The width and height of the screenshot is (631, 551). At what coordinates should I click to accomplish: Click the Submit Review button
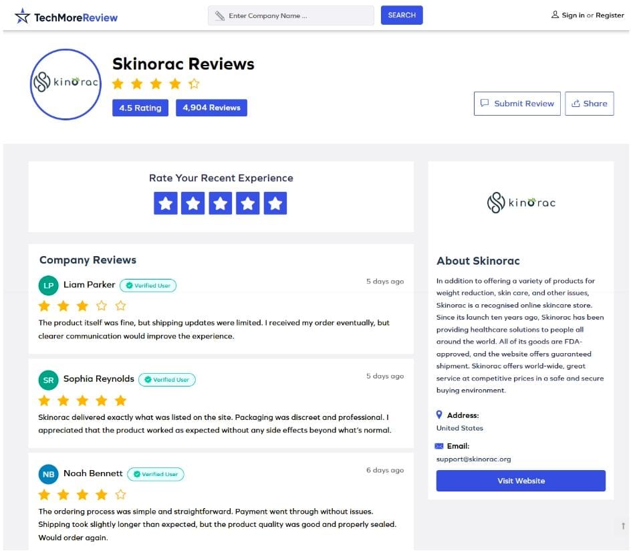pos(517,104)
